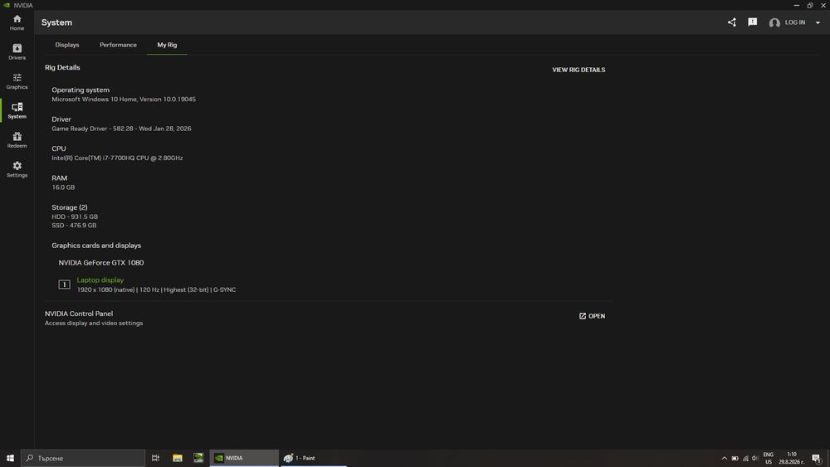Click VIEW RIG DETAILS

click(579, 70)
